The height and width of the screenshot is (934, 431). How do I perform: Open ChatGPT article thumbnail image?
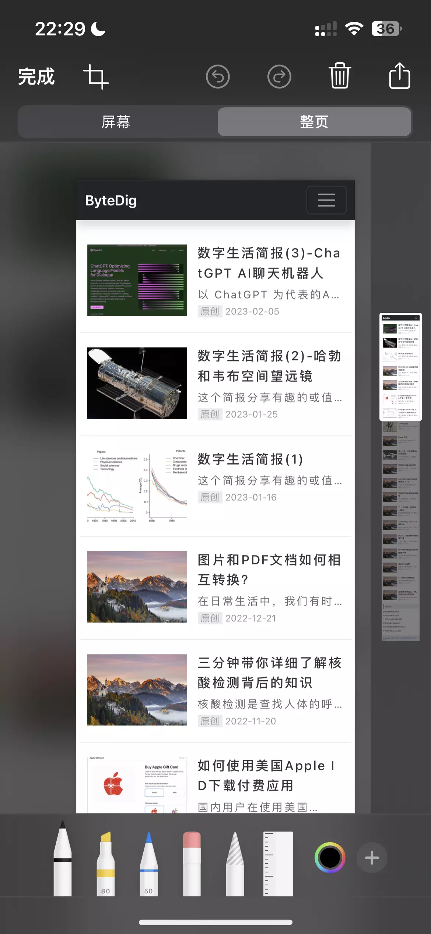(137, 280)
